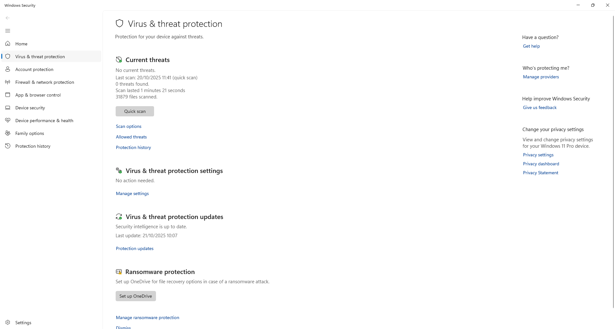
Task: Open Device performance & health menu item
Action: (x=44, y=121)
